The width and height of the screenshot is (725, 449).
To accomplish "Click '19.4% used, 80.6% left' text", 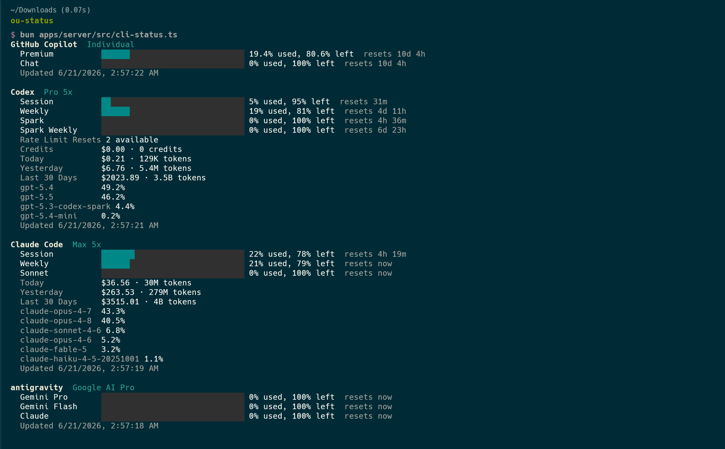I will coord(301,54).
